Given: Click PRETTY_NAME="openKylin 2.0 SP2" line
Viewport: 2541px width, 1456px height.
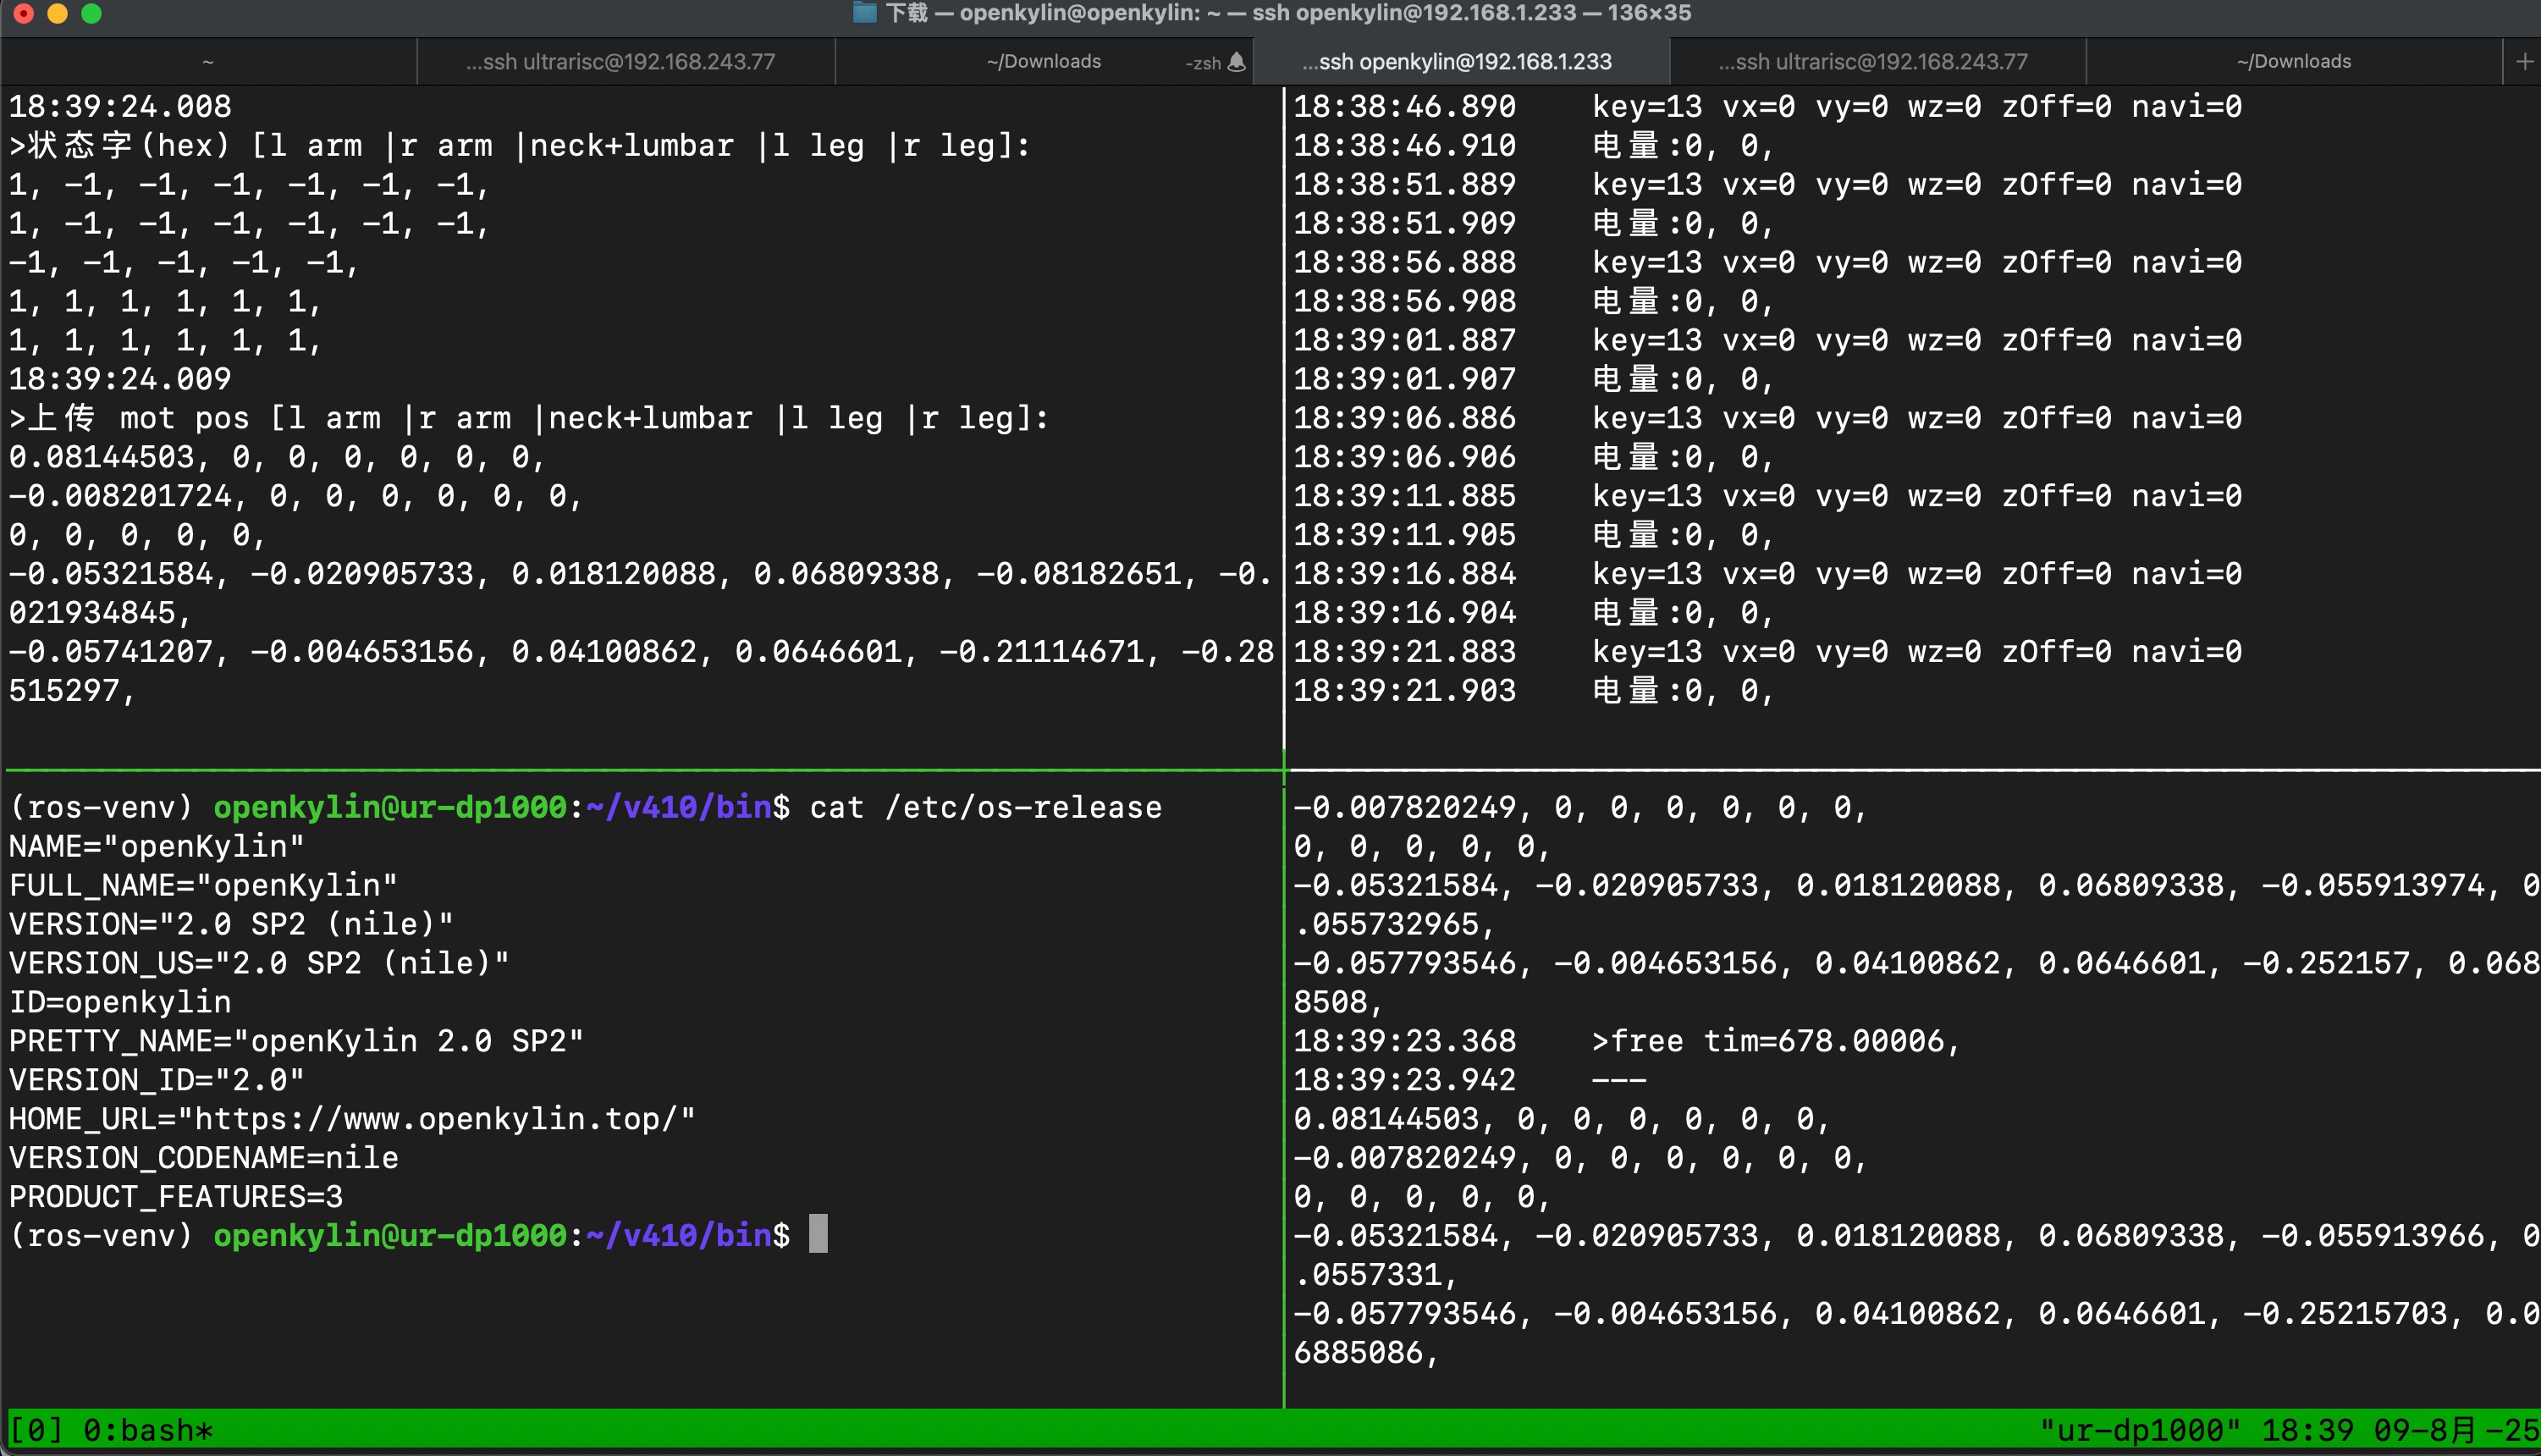Looking at the screenshot, I should (x=296, y=1041).
